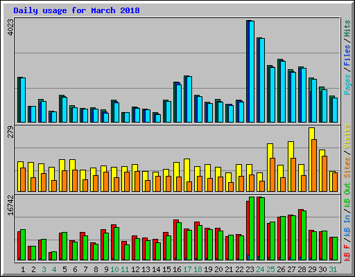Click the cyan pages bar for day 1

click(x=23, y=100)
